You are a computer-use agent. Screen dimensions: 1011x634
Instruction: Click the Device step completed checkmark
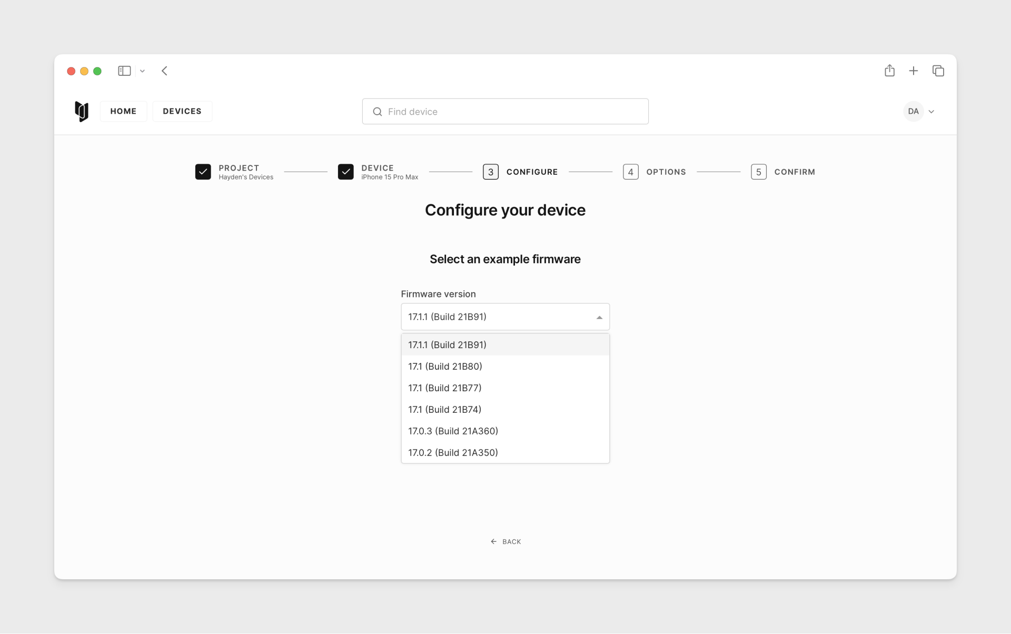coord(346,171)
